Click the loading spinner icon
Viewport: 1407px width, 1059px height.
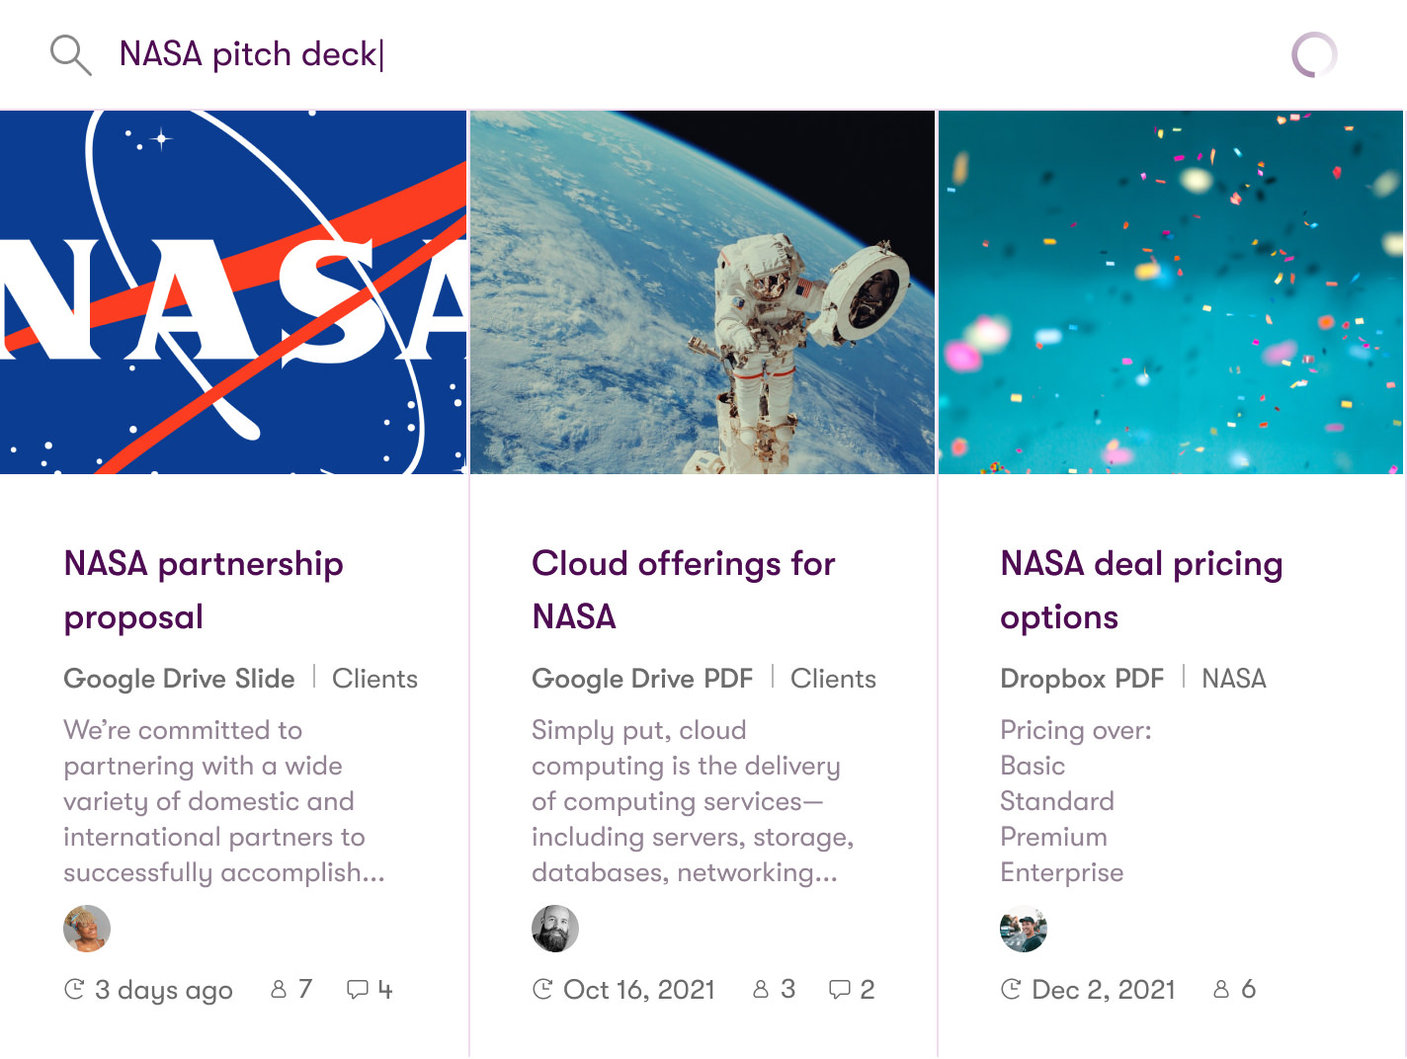click(x=1314, y=55)
